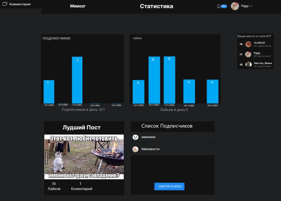The width and height of the screenshot is (281, 201).
Task: Open the Комментарии speech bubble icon
Action: tap(5, 4)
